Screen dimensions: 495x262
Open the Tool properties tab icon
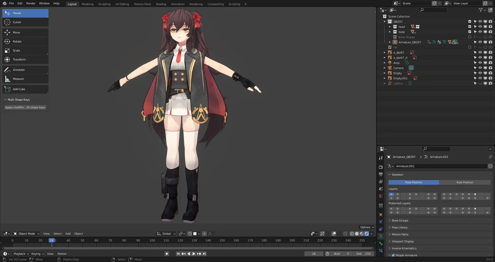[x=381, y=158]
